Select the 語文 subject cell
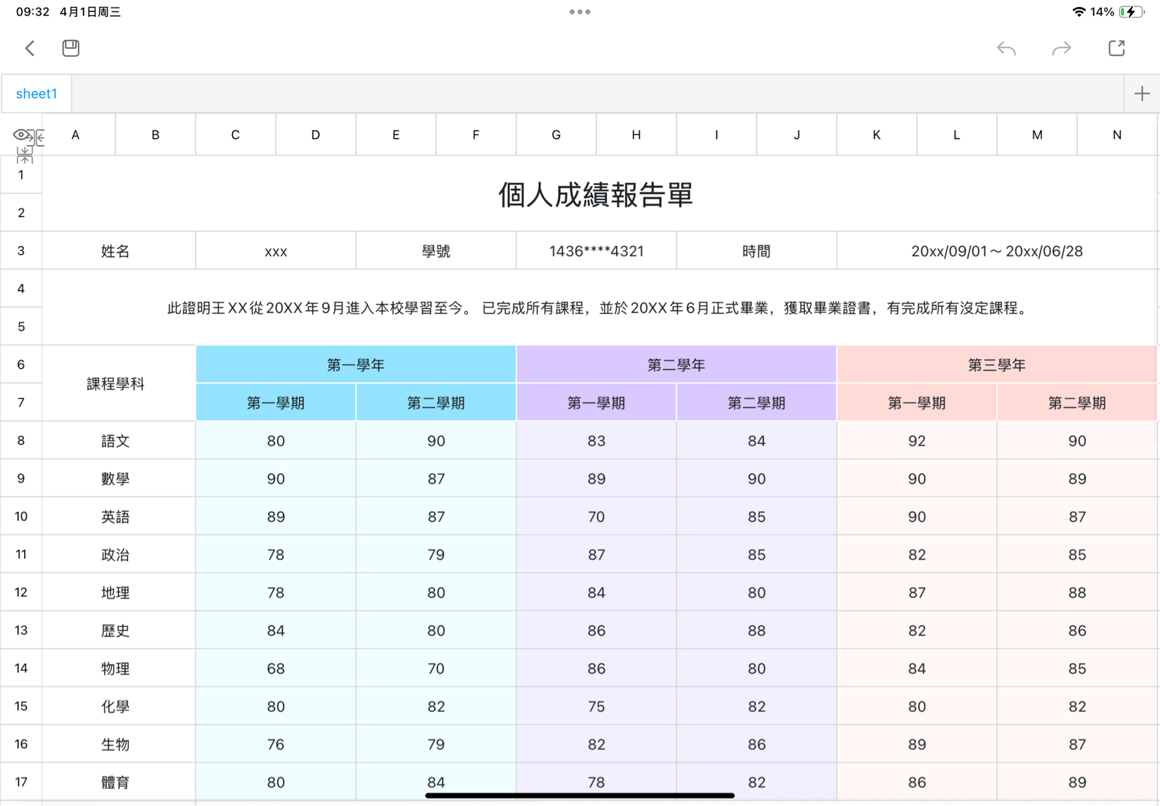This screenshot has width=1160, height=806. (115, 440)
